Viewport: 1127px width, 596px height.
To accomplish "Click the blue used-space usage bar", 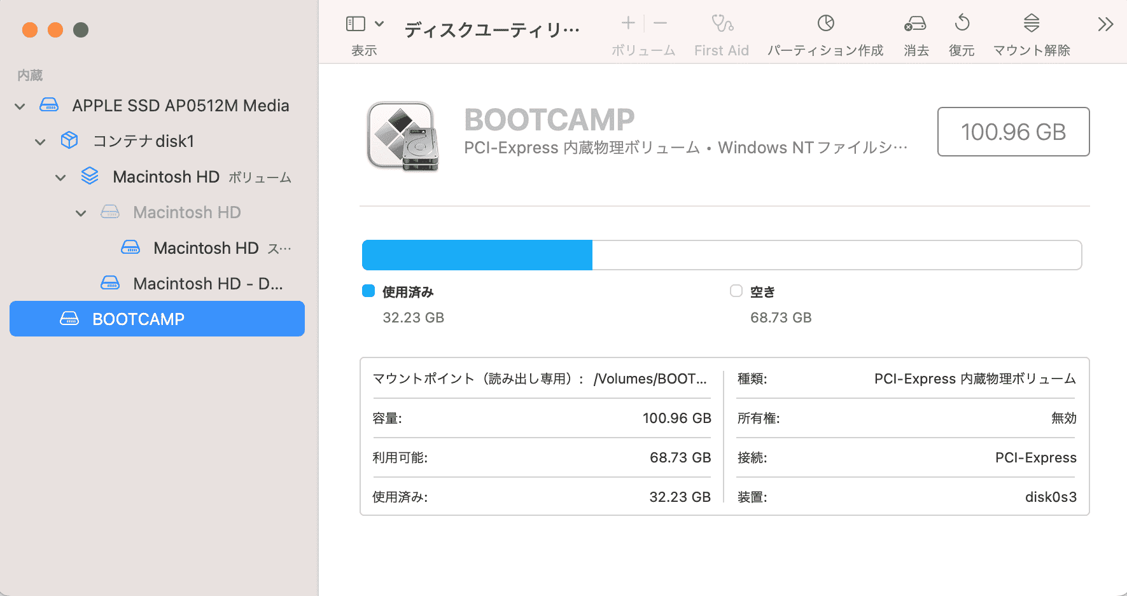I will (x=477, y=255).
